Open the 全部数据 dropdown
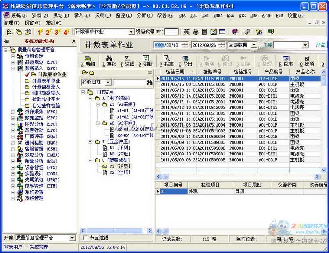 click(254, 45)
